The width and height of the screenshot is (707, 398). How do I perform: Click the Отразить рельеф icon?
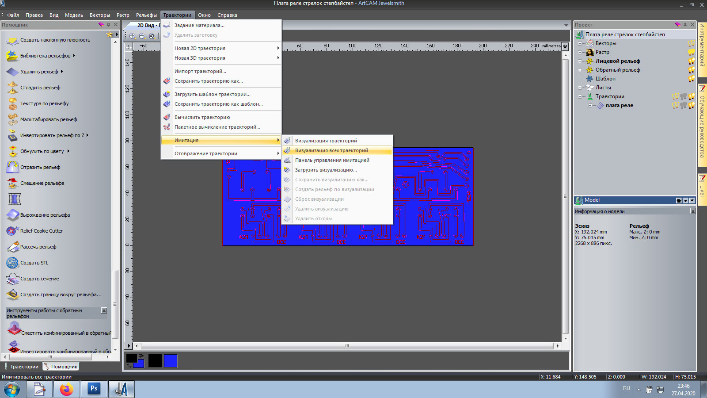pos(13,168)
